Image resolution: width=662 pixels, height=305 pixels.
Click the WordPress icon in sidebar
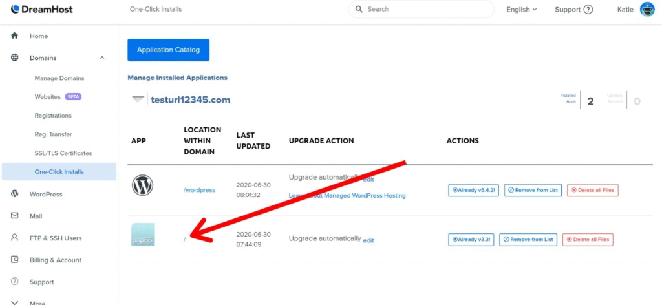tap(14, 195)
